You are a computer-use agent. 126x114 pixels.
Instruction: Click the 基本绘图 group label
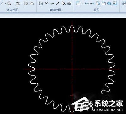[12, 10]
